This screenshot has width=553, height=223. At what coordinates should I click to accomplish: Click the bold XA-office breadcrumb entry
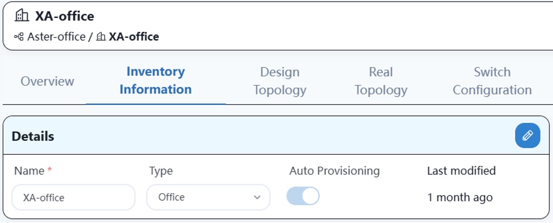coord(134,37)
